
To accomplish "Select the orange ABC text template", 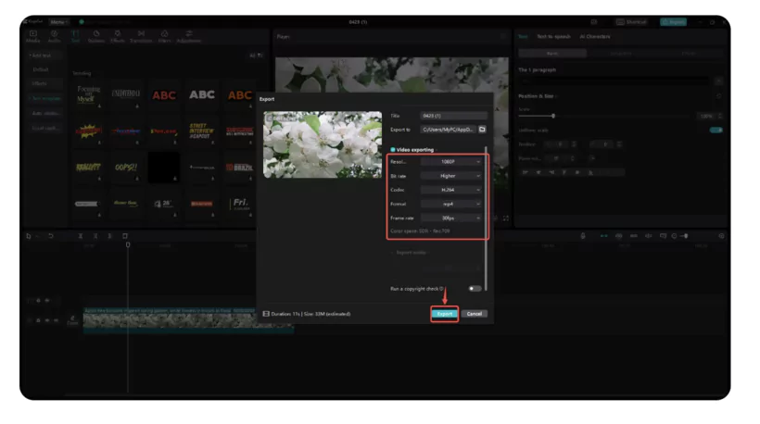I will 239,94.
